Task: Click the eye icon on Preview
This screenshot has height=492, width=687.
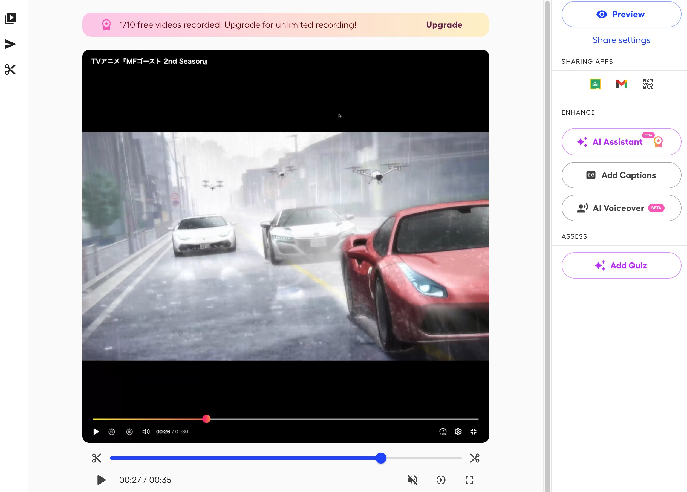Action: pyautogui.click(x=602, y=14)
